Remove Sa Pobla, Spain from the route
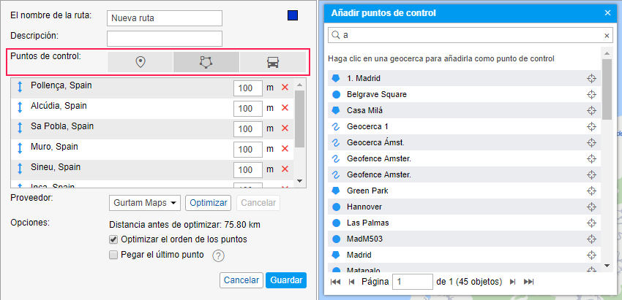The image size is (622, 300). [x=285, y=128]
